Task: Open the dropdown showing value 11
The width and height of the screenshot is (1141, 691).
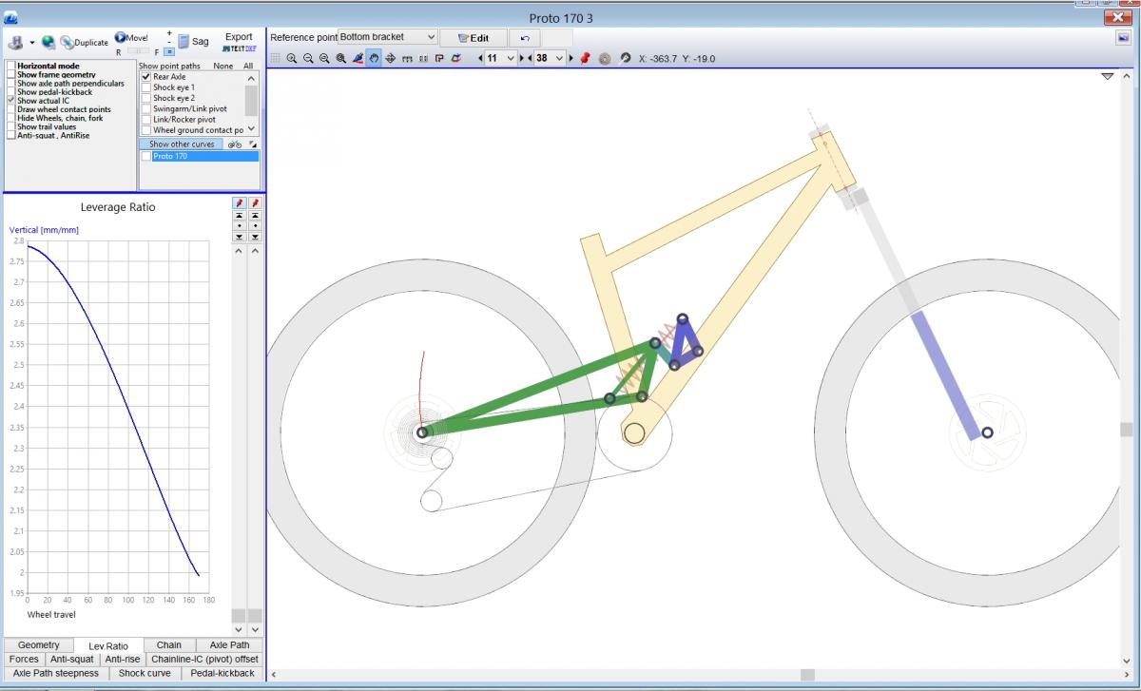Action: (500, 58)
